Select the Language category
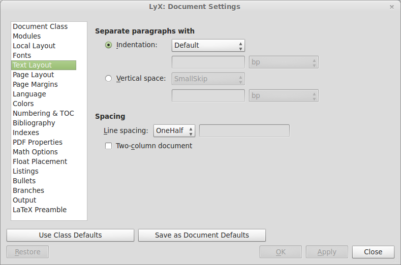 (x=29, y=94)
